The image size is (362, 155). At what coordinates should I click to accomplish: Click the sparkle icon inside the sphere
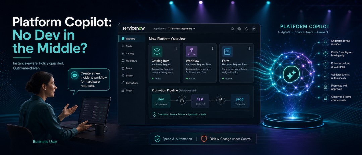click(x=291, y=74)
